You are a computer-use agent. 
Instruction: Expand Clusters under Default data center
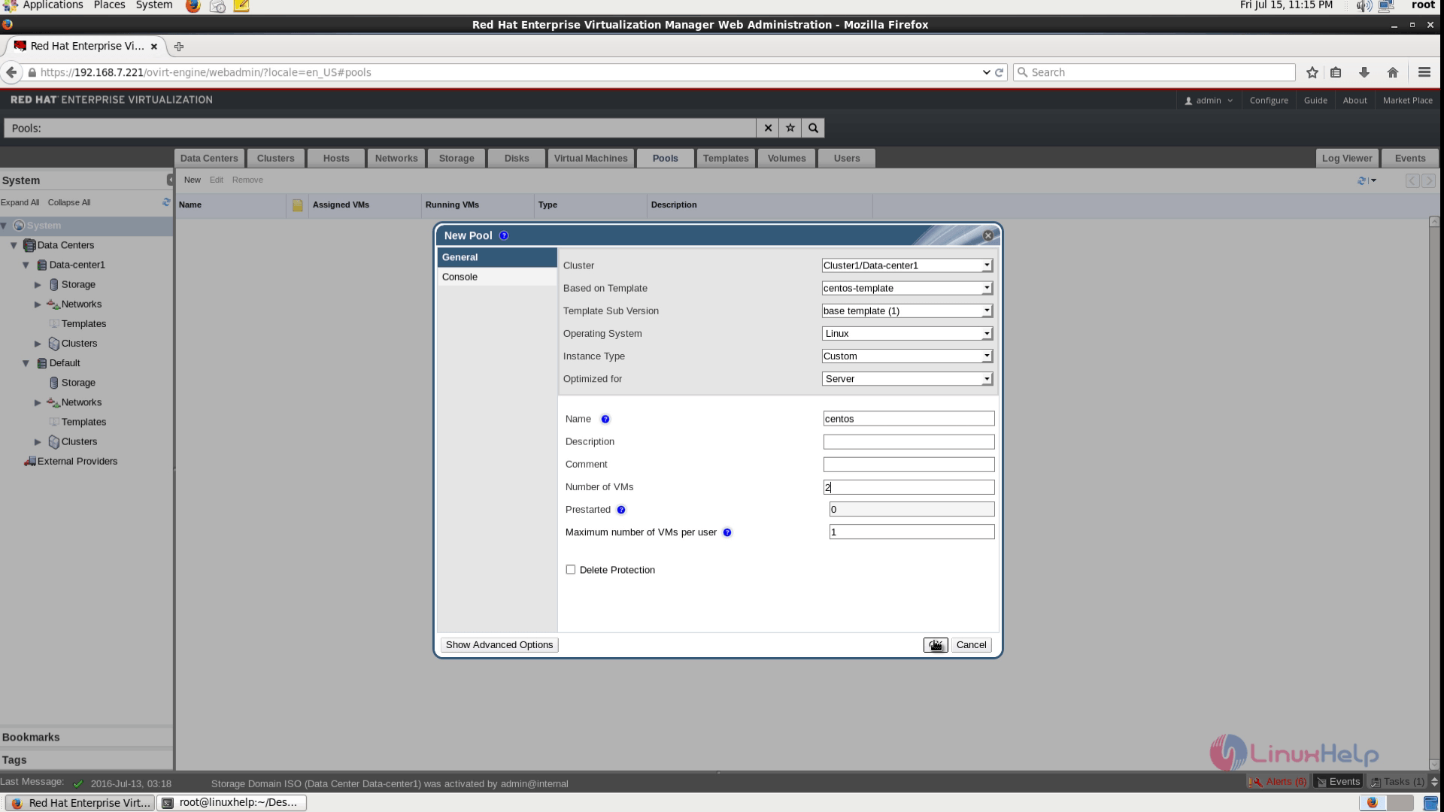tap(38, 442)
